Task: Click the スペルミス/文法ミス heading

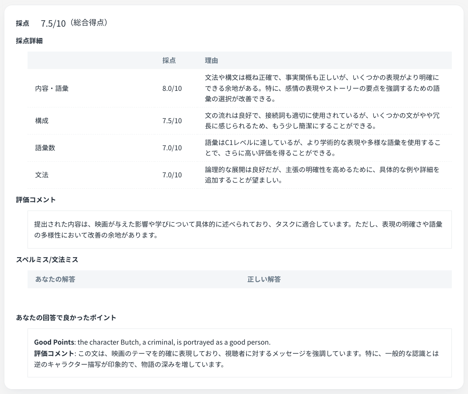Action: [x=47, y=259]
